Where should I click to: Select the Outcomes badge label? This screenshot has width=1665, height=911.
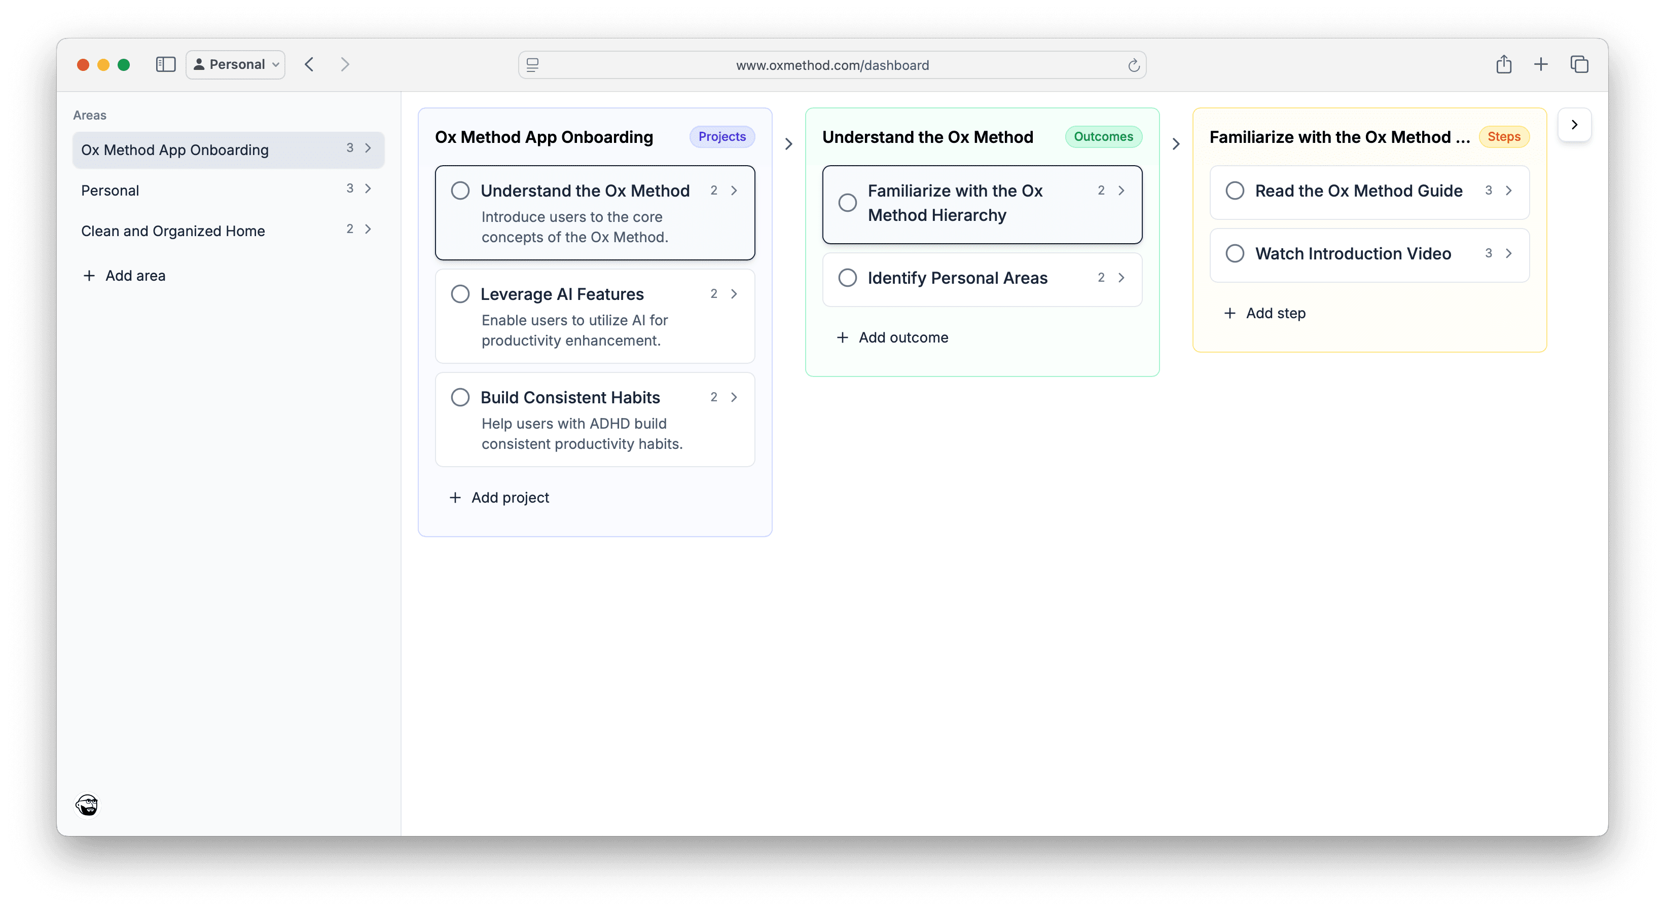[x=1103, y=136]
